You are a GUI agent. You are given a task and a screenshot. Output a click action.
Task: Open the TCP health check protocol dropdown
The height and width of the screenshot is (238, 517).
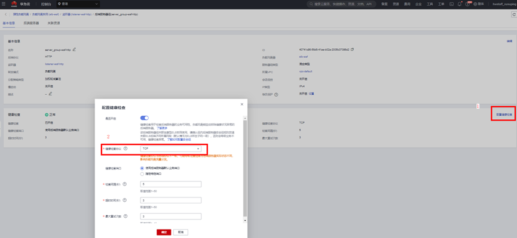click(x=171, y=149)
